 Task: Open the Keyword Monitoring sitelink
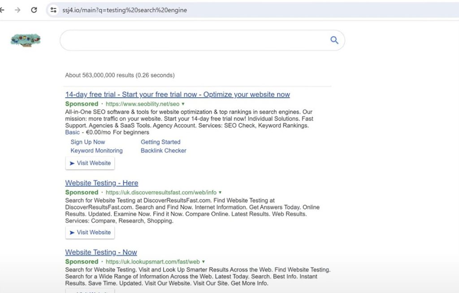tap(97, 151)
